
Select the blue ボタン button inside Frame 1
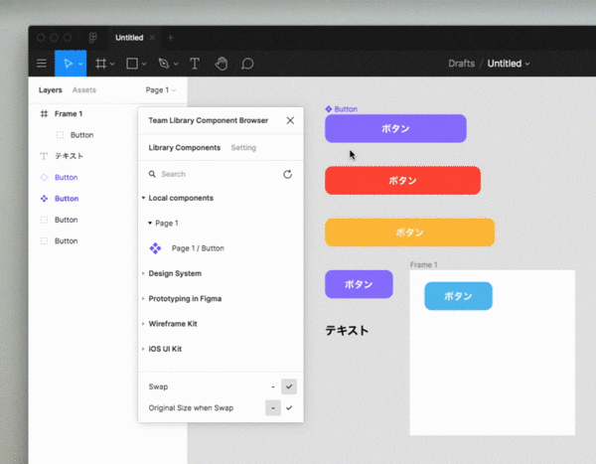click(458, 296)
